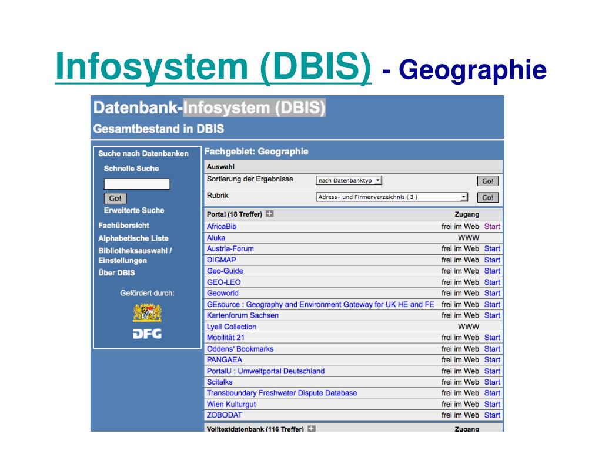Viewport: 602px width, 451px height.
Task: Open the Kartenforum Sachsen link
Action: tap(243, 315)
